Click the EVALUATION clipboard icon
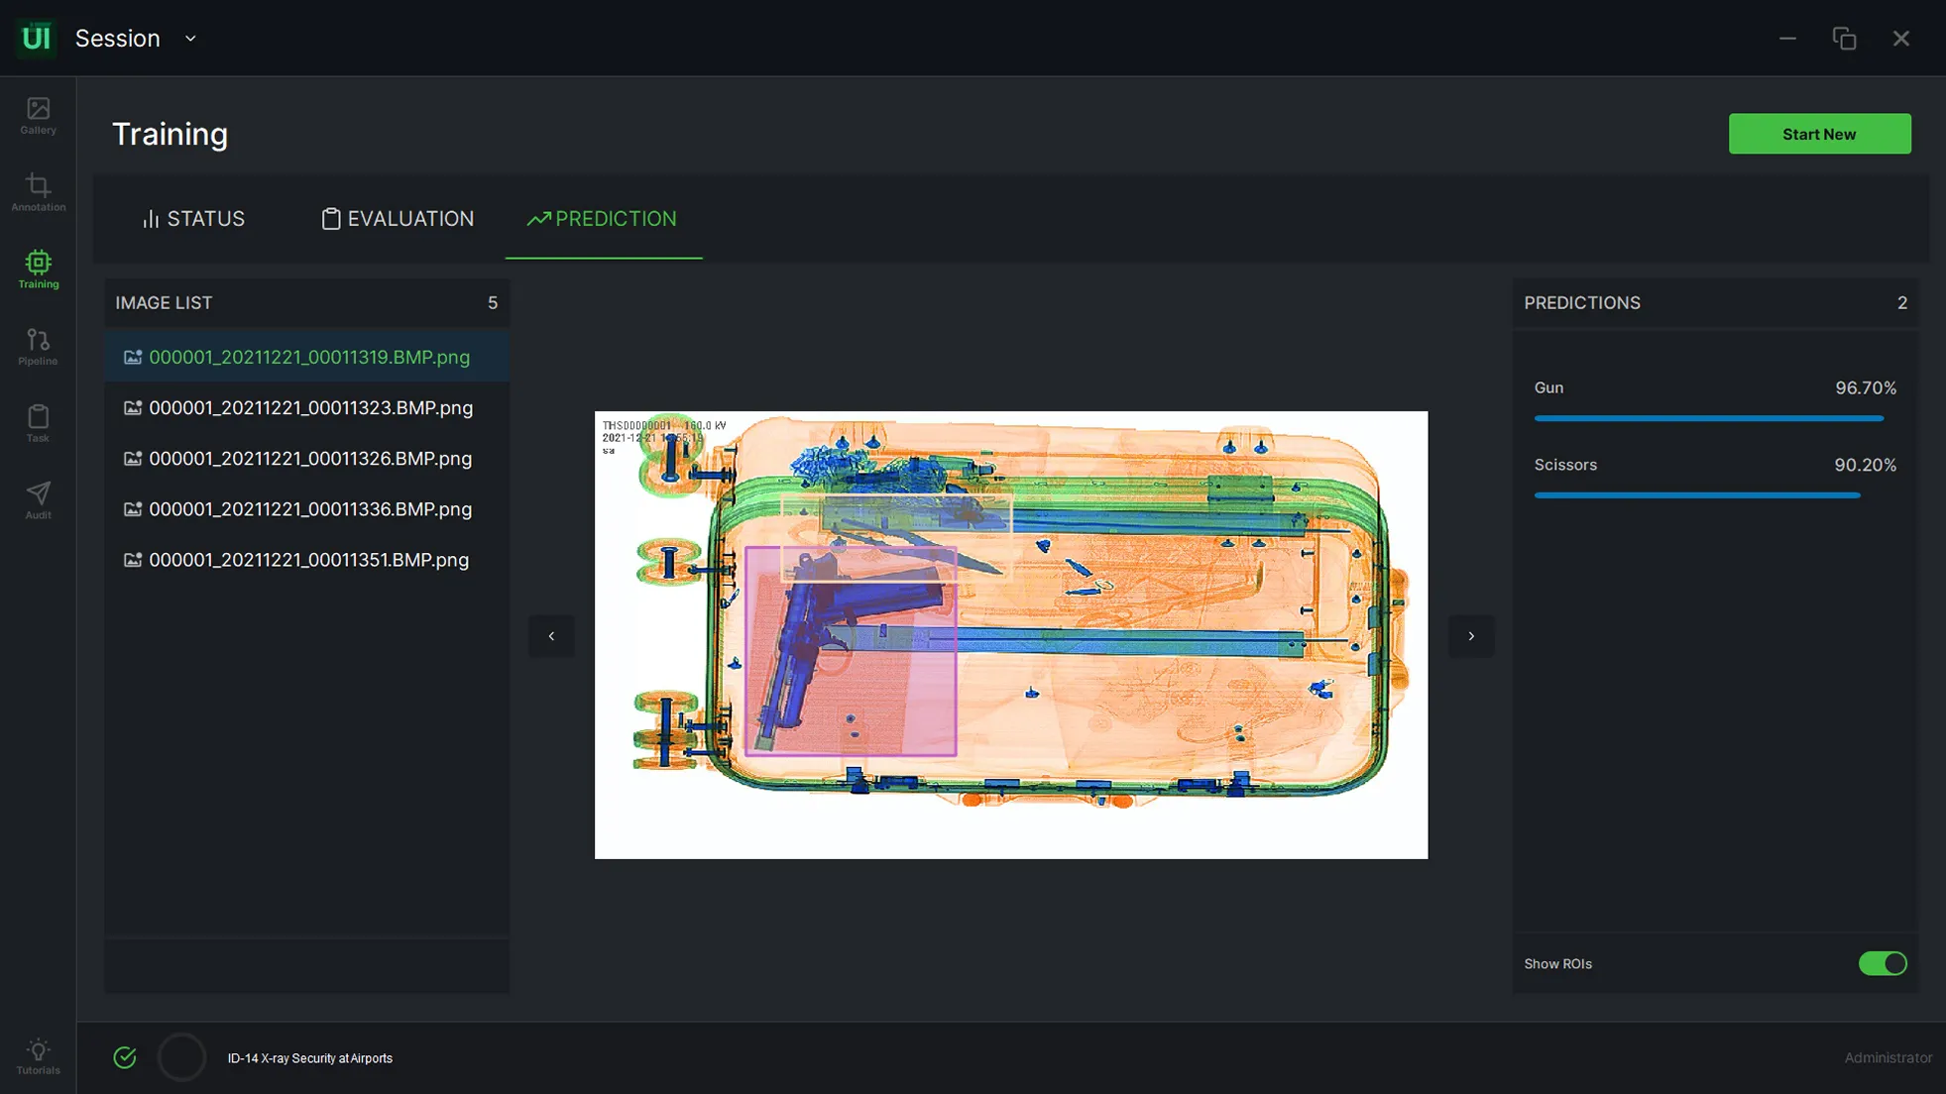The height and width of the screenshot is (1094, 1946). 331,219
